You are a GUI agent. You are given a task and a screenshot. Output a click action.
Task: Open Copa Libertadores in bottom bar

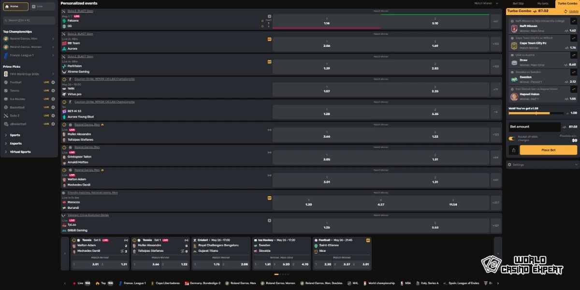166,283
